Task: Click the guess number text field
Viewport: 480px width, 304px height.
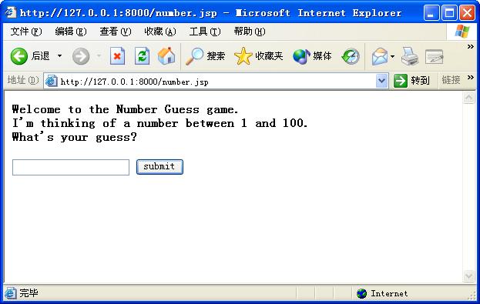Action: pyautogui.click(x=71, y=167)
